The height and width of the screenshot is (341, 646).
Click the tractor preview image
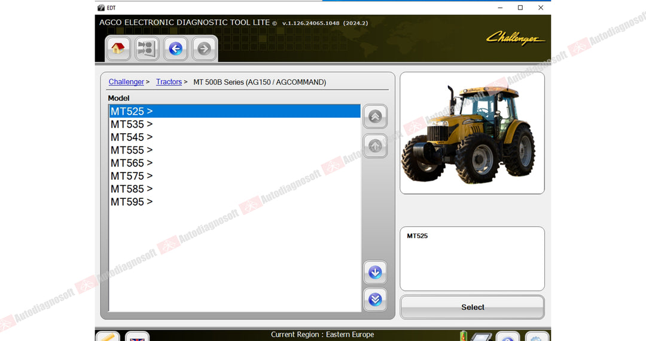472,133
